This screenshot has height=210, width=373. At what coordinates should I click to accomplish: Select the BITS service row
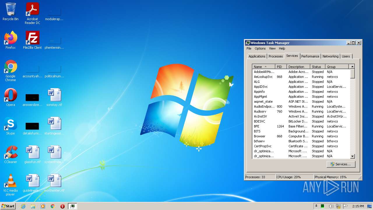coord(301,131)
